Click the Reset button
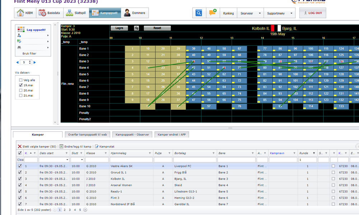This screenshot has height=215, width=359. tap(157, 28)
